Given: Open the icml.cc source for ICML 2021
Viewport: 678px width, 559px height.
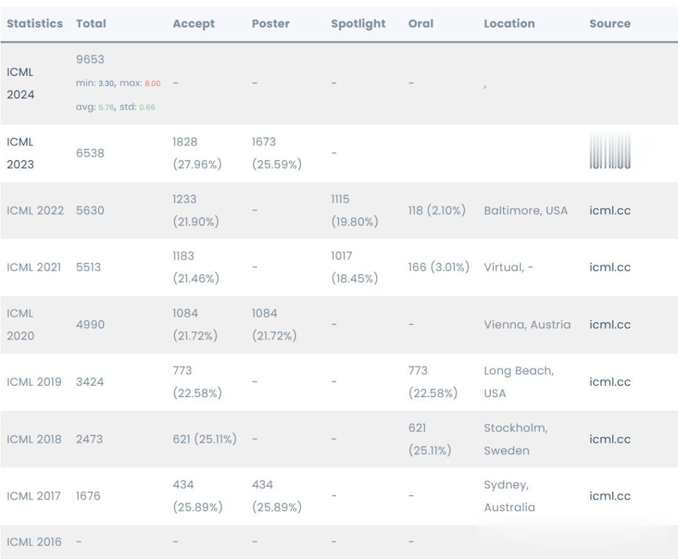Looking at the screenshot, I should point(610,267).
